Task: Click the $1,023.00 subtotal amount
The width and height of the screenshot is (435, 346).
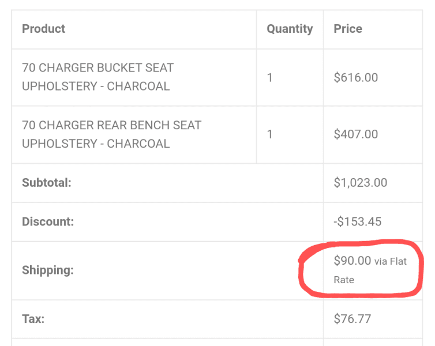Action: point(360,183)
